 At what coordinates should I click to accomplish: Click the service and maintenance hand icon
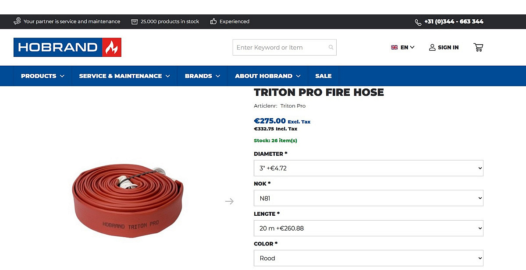(x=18, y=21)
